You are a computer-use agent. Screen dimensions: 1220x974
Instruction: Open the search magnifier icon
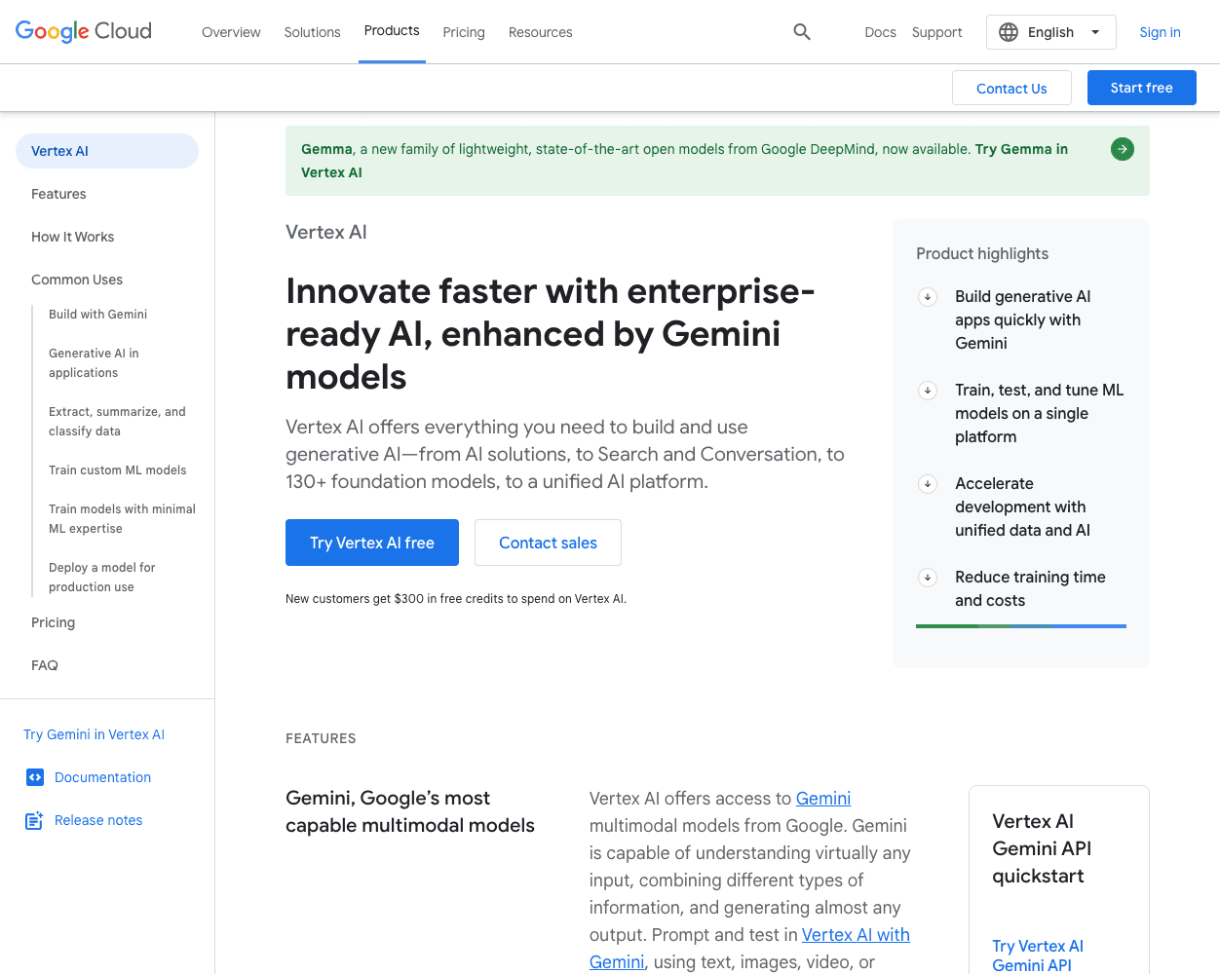pos(802,32)
